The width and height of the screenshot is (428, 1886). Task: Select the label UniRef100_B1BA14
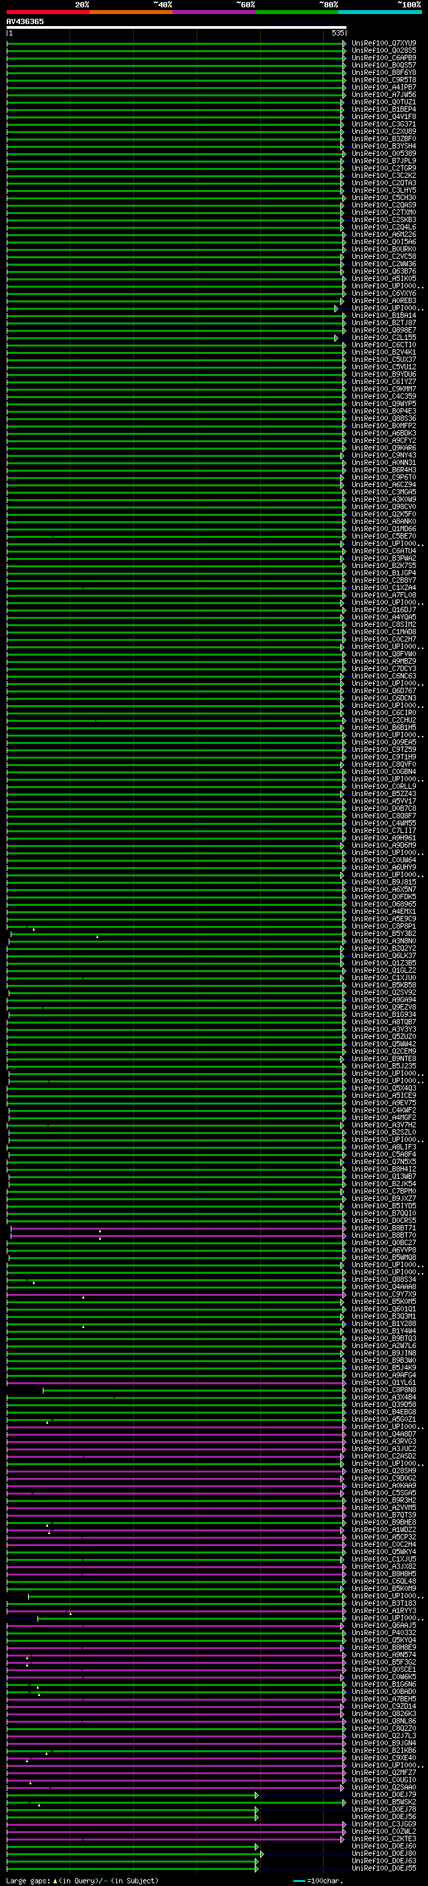384,316
